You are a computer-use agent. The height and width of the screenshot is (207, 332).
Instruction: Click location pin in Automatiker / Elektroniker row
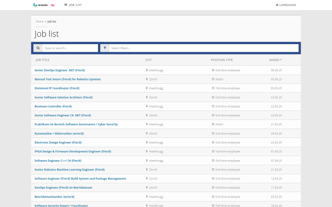[147, 133]
